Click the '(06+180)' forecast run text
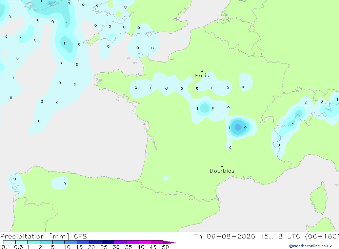Screen dimensions: 339x249 [322, 236]
